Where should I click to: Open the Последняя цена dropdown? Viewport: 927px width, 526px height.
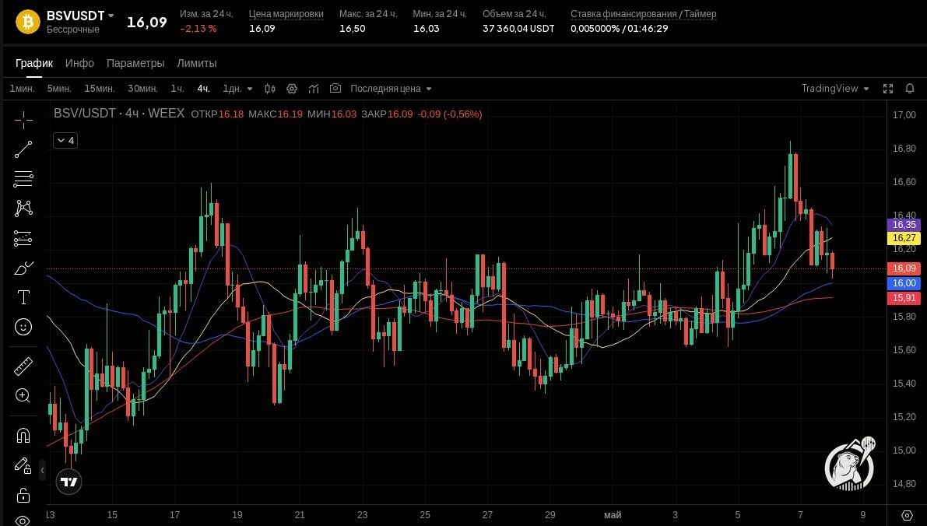[x=391, y=89]
